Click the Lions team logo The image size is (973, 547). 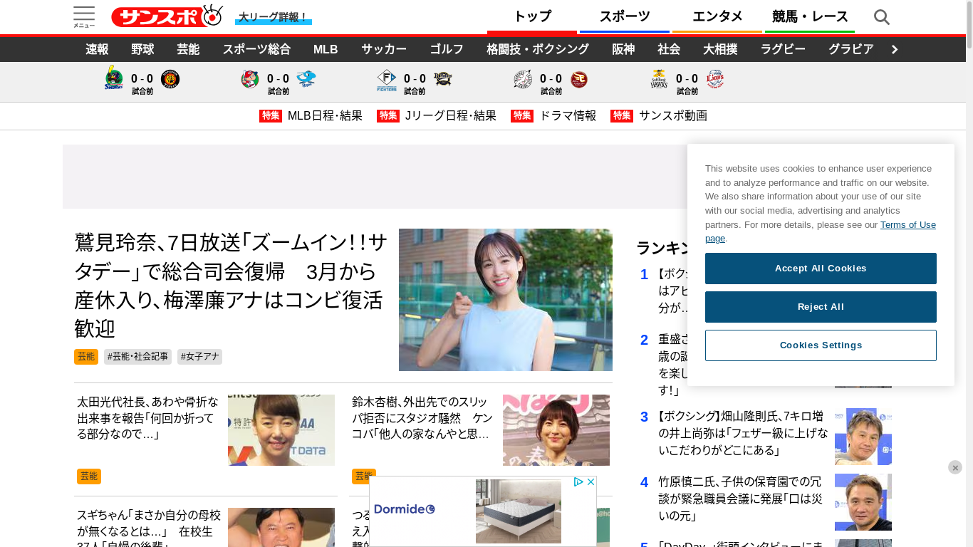pyautogui.click(x=715, y=79)
